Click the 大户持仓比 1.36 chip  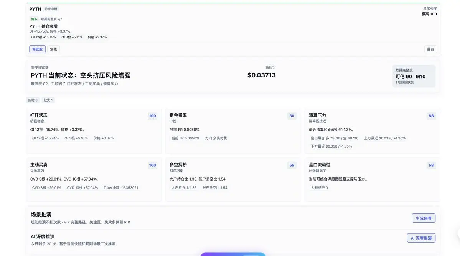pos(184,188)
